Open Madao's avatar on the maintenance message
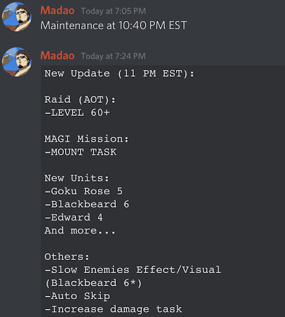The image size is (285, 317). pos(17,17)
